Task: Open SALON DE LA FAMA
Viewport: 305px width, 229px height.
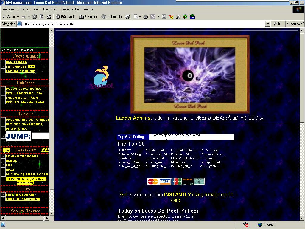Action: tap(22, 98)
